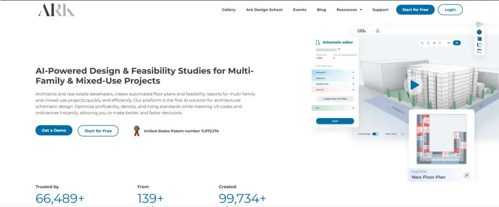Toggle the Cellar Floors switch
The height and width of the screenshot is (207, 499).
click(x=401, y=134)
